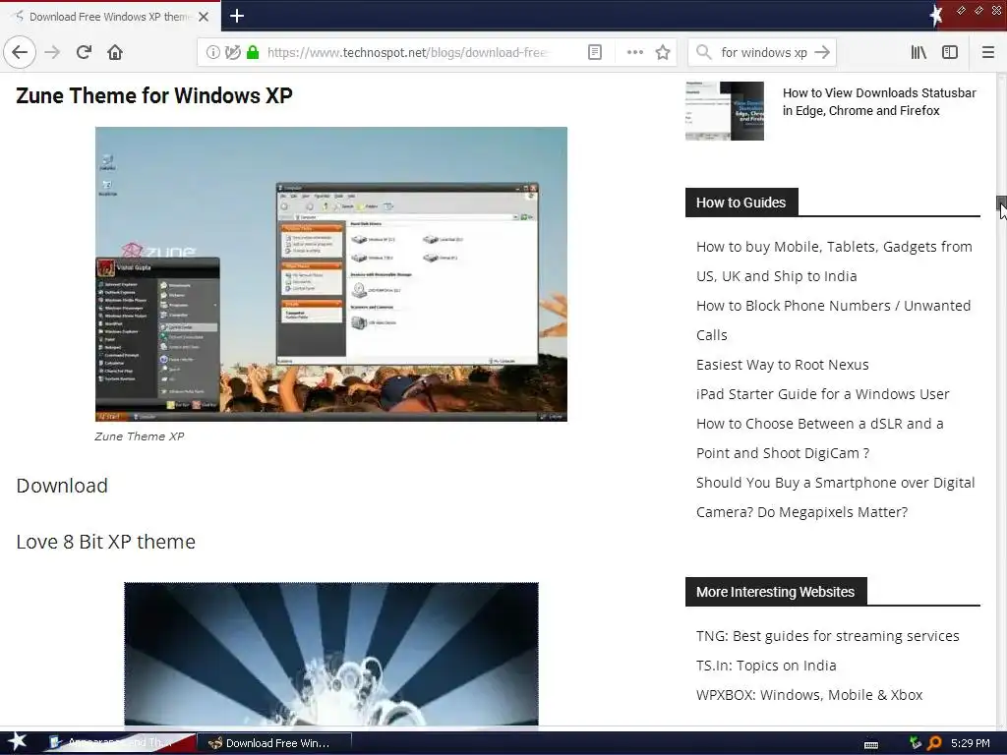Show site information icon in address bar

point(212,52)
